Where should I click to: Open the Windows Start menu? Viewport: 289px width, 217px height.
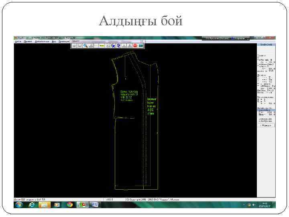click(x=19, y=205)
